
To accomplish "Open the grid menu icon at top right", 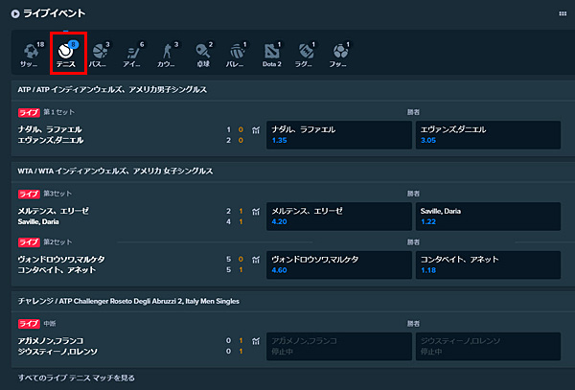I will click(x=563, y=13).
